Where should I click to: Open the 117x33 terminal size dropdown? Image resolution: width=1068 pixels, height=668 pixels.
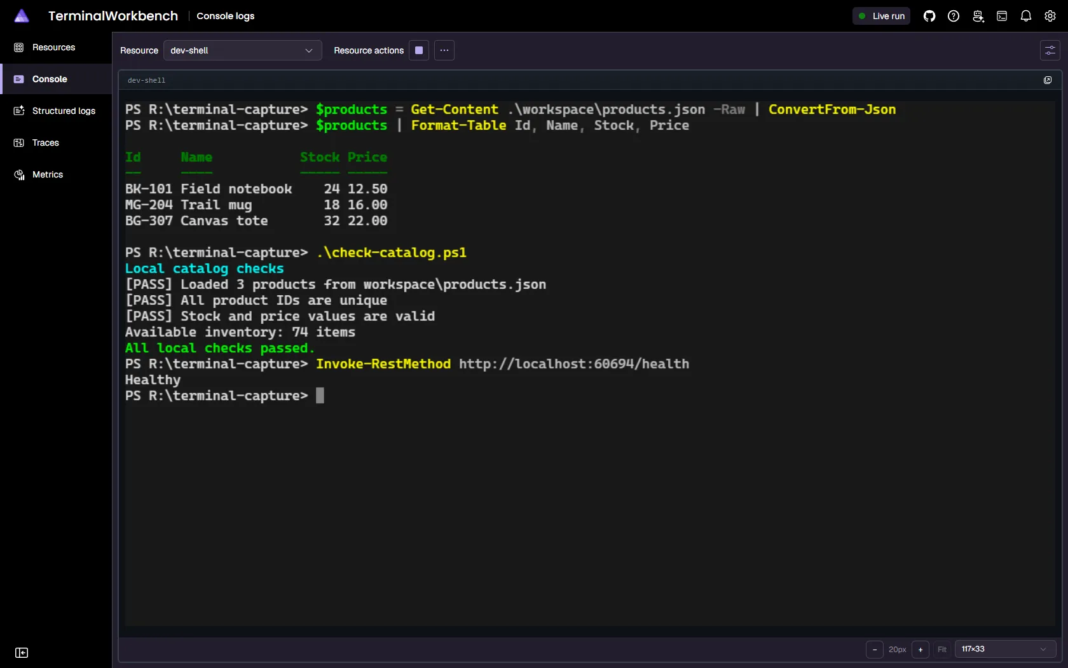point(1005,650)
